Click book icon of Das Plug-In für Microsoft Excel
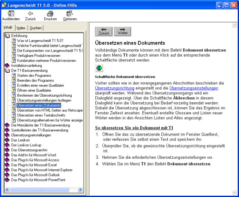The height and width of the screenshot is (197, 239). [x=8, y=165]
